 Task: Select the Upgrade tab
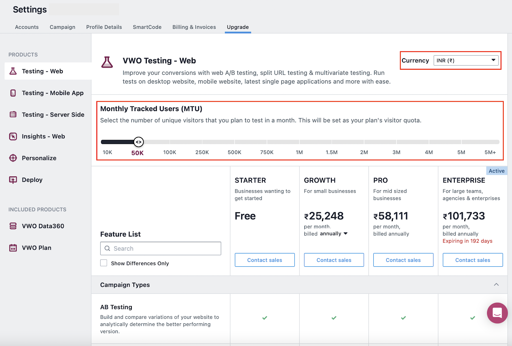238,27
